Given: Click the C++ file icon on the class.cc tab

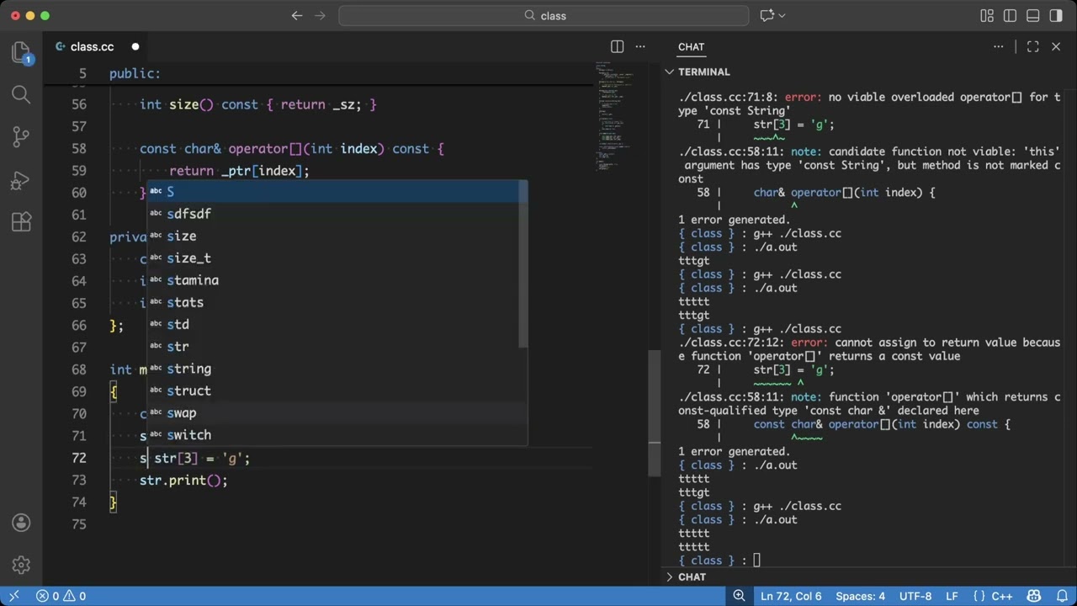Looking at the screenshot, I should pos(61,47).
